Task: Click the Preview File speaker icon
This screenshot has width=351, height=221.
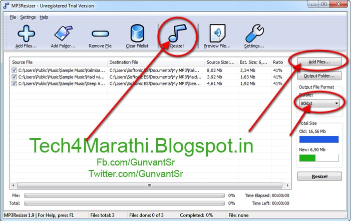Action: coord(217,33)
